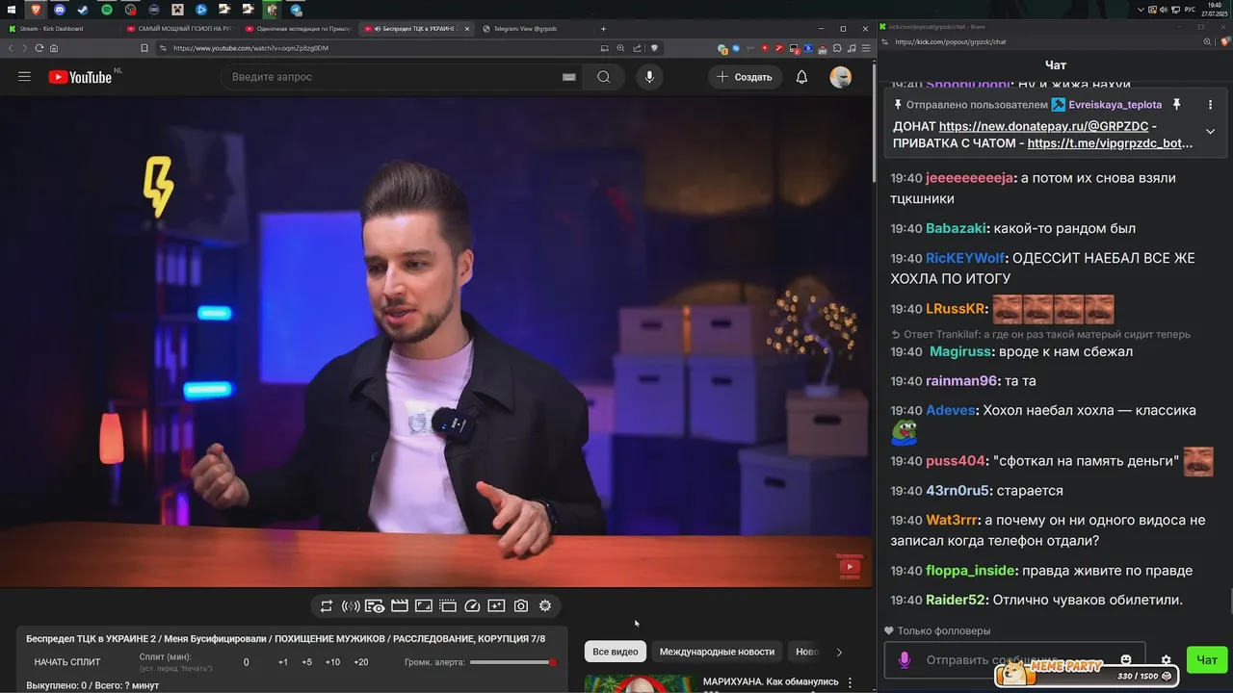
Task: Click the video filters sparkle icon
Action: tap(496, 606)
